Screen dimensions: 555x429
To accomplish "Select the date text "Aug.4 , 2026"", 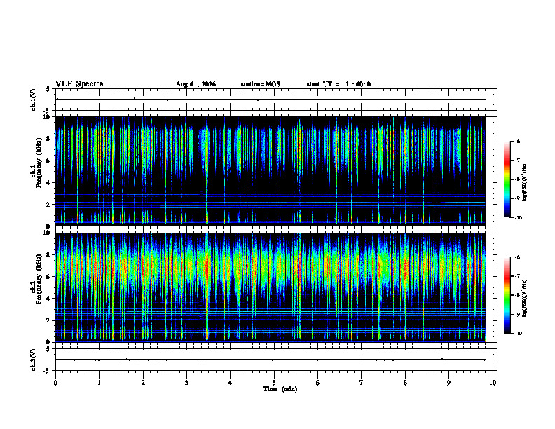I will pyautogui.click(x=196, y=84).
